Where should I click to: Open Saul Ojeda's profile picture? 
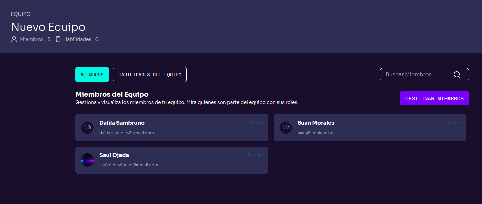coord(87,160)
